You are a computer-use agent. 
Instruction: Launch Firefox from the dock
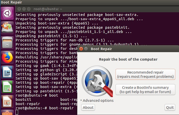pos(7,57)
